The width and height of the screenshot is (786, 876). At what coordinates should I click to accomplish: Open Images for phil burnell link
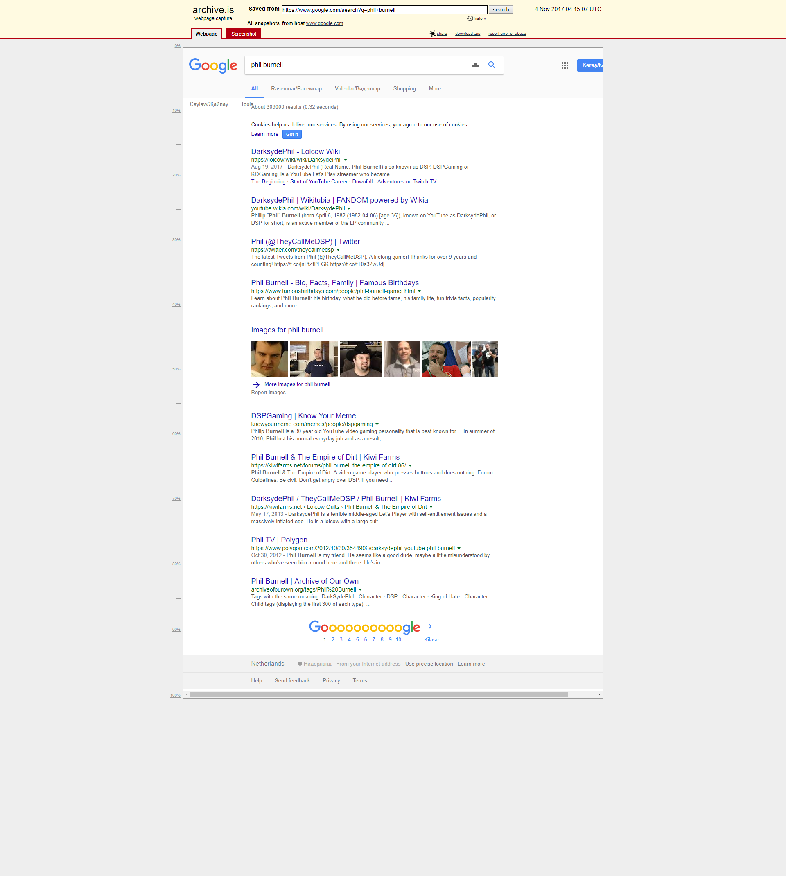[x=287, y=330]
